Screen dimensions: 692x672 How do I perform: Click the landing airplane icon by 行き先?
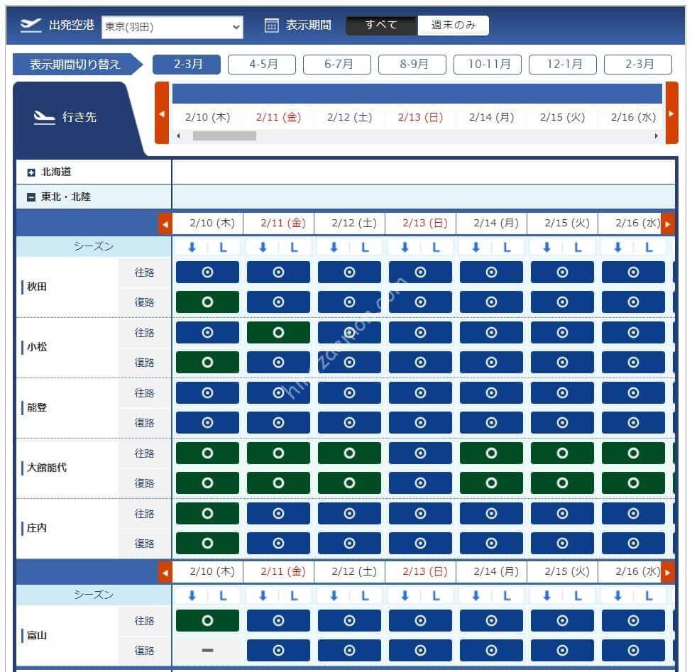[45, 118]
